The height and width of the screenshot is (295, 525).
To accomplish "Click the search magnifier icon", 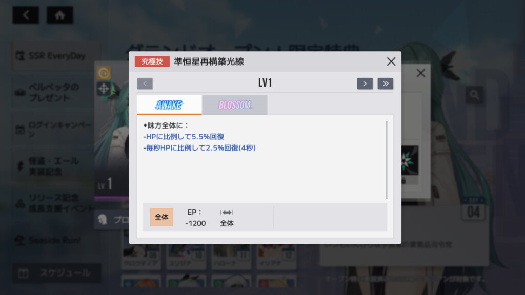I will (474, 95).
